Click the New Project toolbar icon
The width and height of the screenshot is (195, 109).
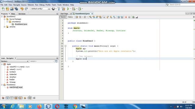pos(7,9)
